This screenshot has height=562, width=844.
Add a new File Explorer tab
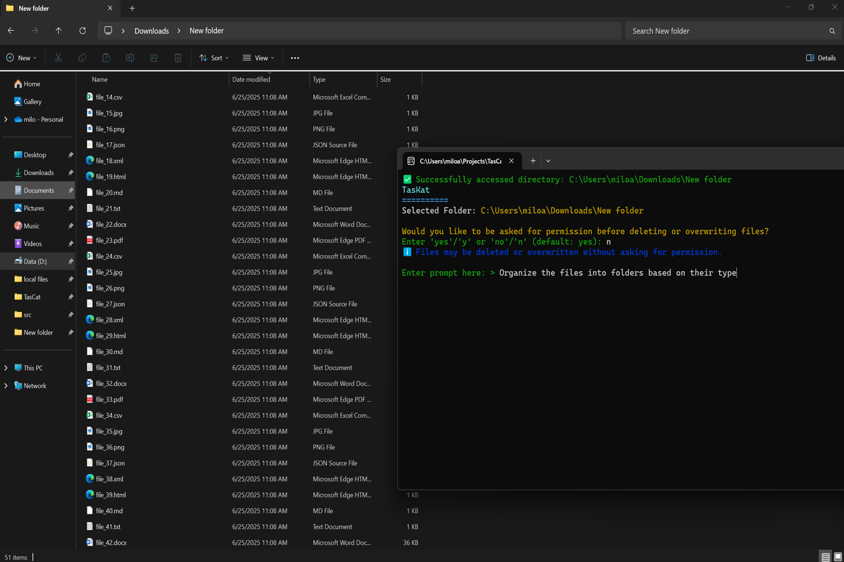coord(132,8)
